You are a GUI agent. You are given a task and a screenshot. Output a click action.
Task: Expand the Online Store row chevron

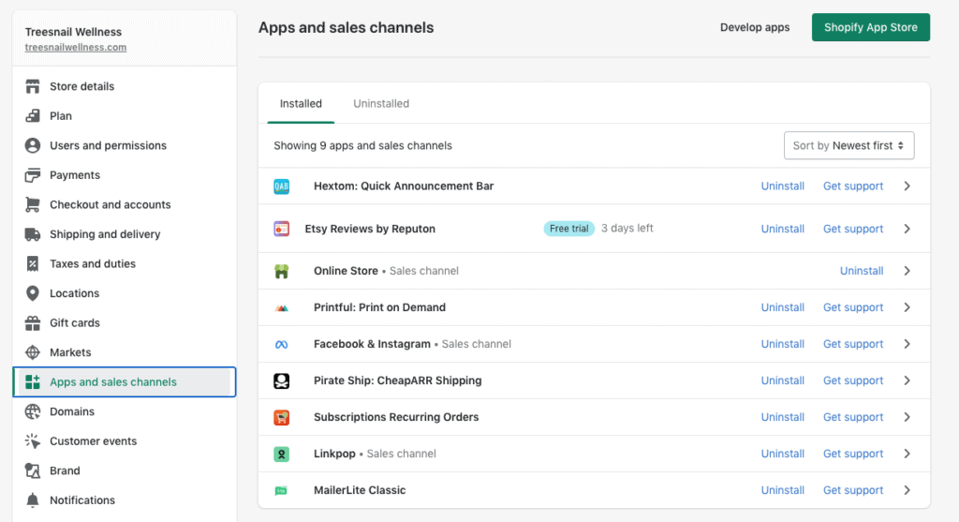907,271
